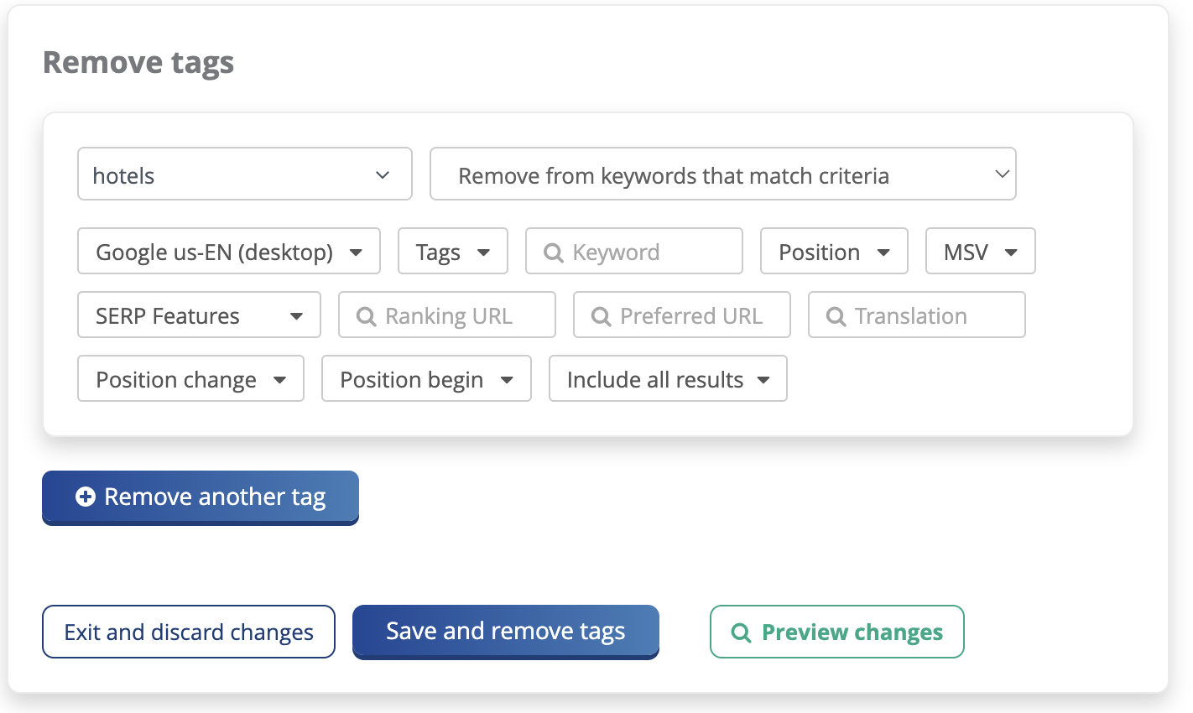
Task: Expand the Google us-EN (desktop) selector
Action: click(228, 252)
